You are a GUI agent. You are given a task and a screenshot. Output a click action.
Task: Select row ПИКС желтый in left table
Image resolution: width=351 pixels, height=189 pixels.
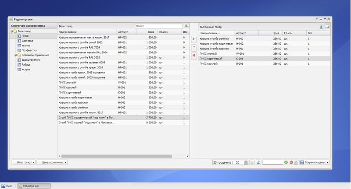[x=123, y=82]
